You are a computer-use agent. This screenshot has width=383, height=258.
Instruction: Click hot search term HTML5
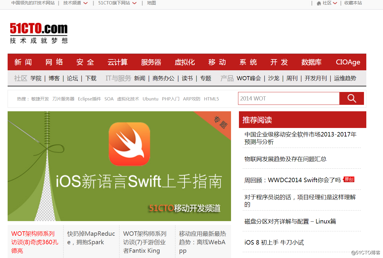tap(211, 99)
